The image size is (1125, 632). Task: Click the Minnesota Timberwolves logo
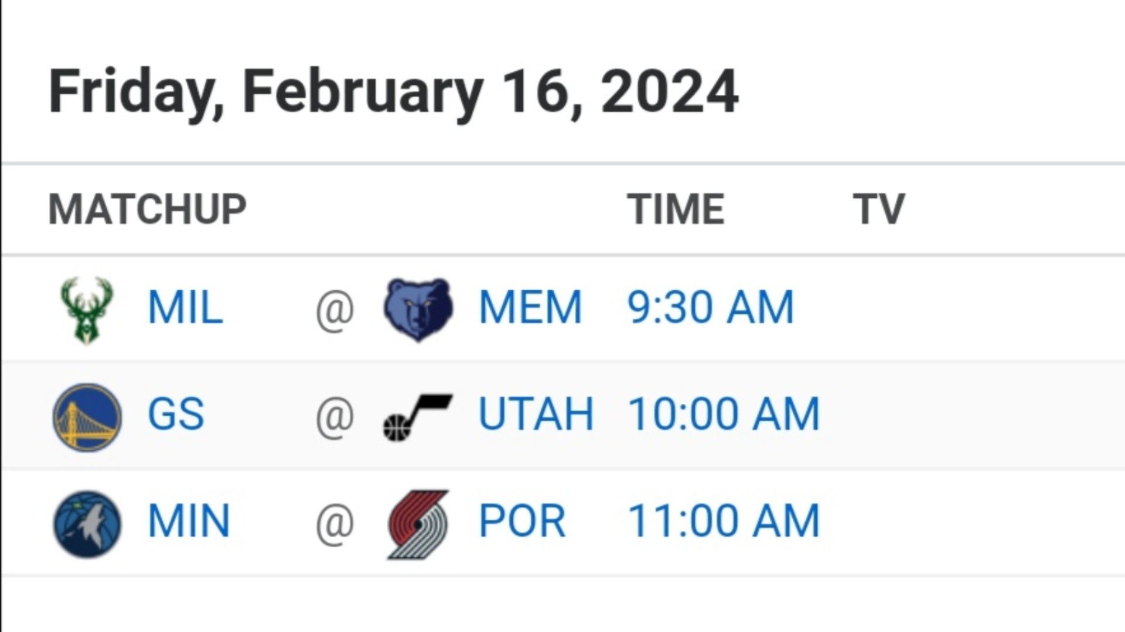[87, 524]
